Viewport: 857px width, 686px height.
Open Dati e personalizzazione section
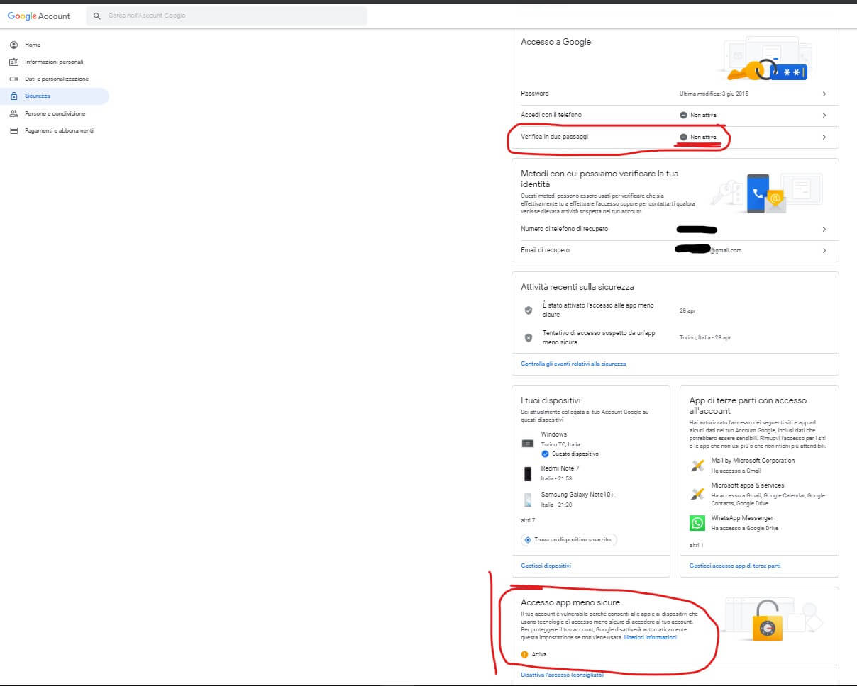pos(57,79)
